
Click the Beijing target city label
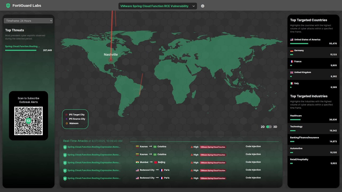pos(162,162)
